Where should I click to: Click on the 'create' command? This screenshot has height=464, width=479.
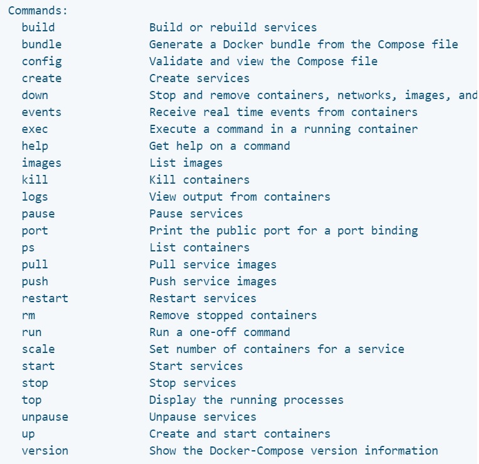tap(41, 78)
